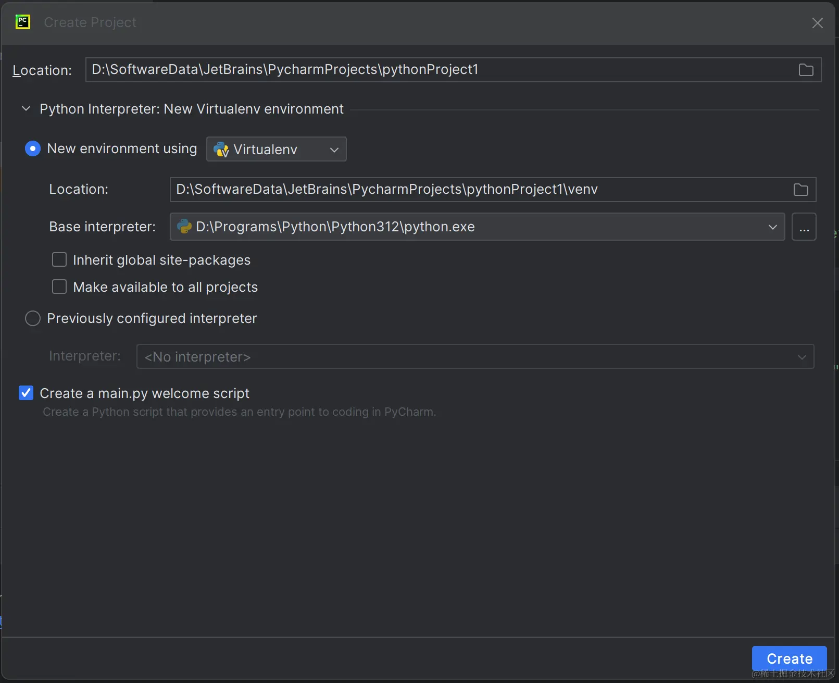Select Previously configured interpreter radio button
Viewport: 839px width, 683px height.
(x=33, y=318)
